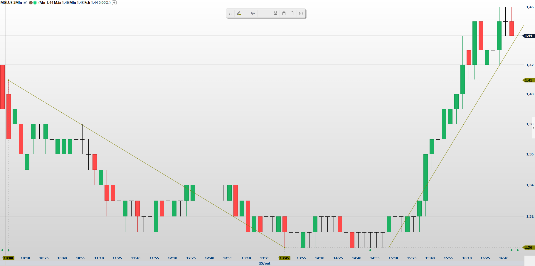
Task: Click the brown arrow icon in the header
Action: click(31, 3)
